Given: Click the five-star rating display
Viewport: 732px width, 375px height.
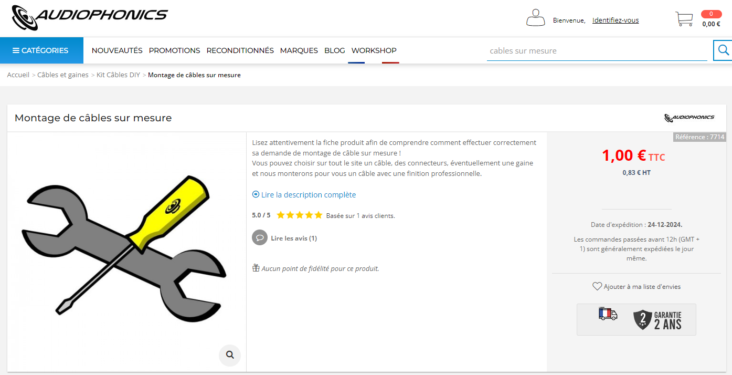Looking at the screenshot, I should coord(300,215).
